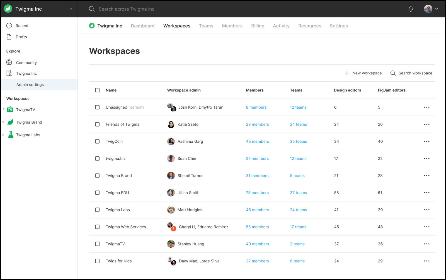The width and height of the screenshot is (446, 280).
Task: Open more options for Twigma EDU row
Action: [427, 193]
